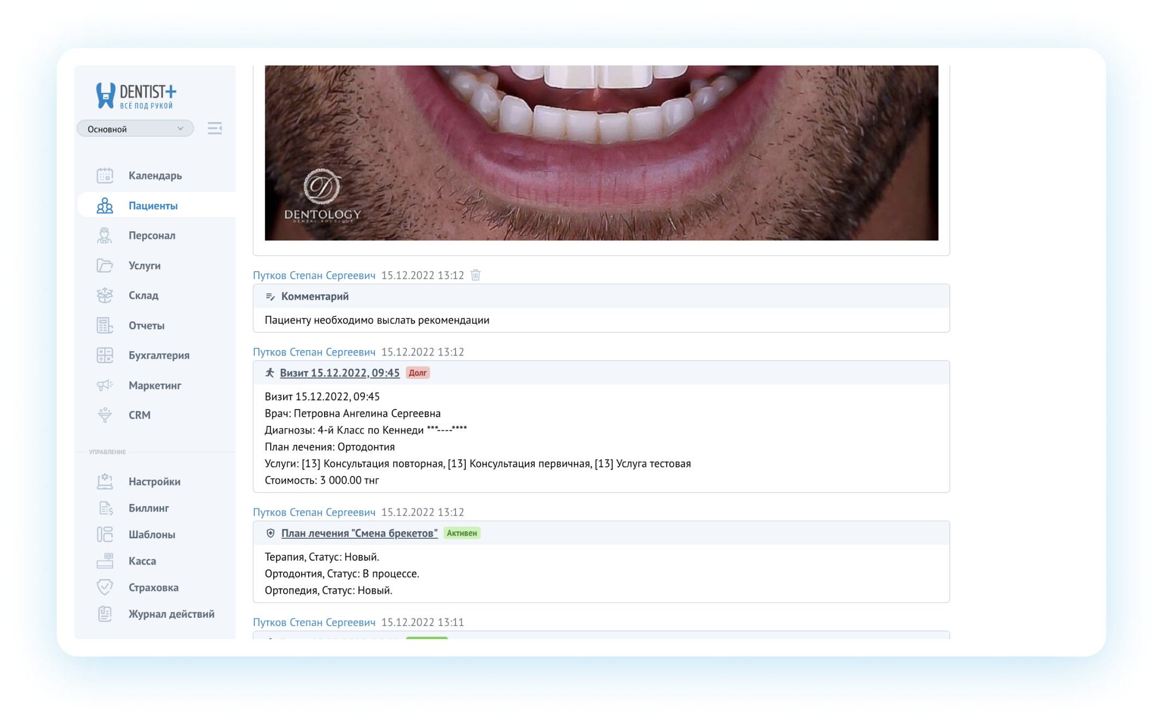Open the Маркетинг megaphone icon
The width and height of the screenshot is (1163, 722).
pos(105,385)
